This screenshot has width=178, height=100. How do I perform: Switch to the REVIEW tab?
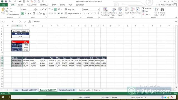pyautogui.click(x=62, y=5)
